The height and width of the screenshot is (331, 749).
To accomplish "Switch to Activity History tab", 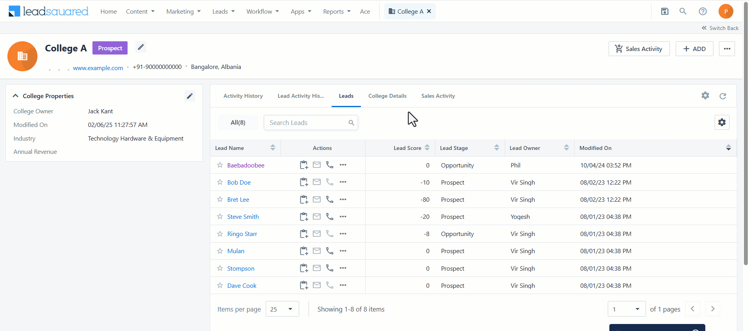I will tap(243, 96).
